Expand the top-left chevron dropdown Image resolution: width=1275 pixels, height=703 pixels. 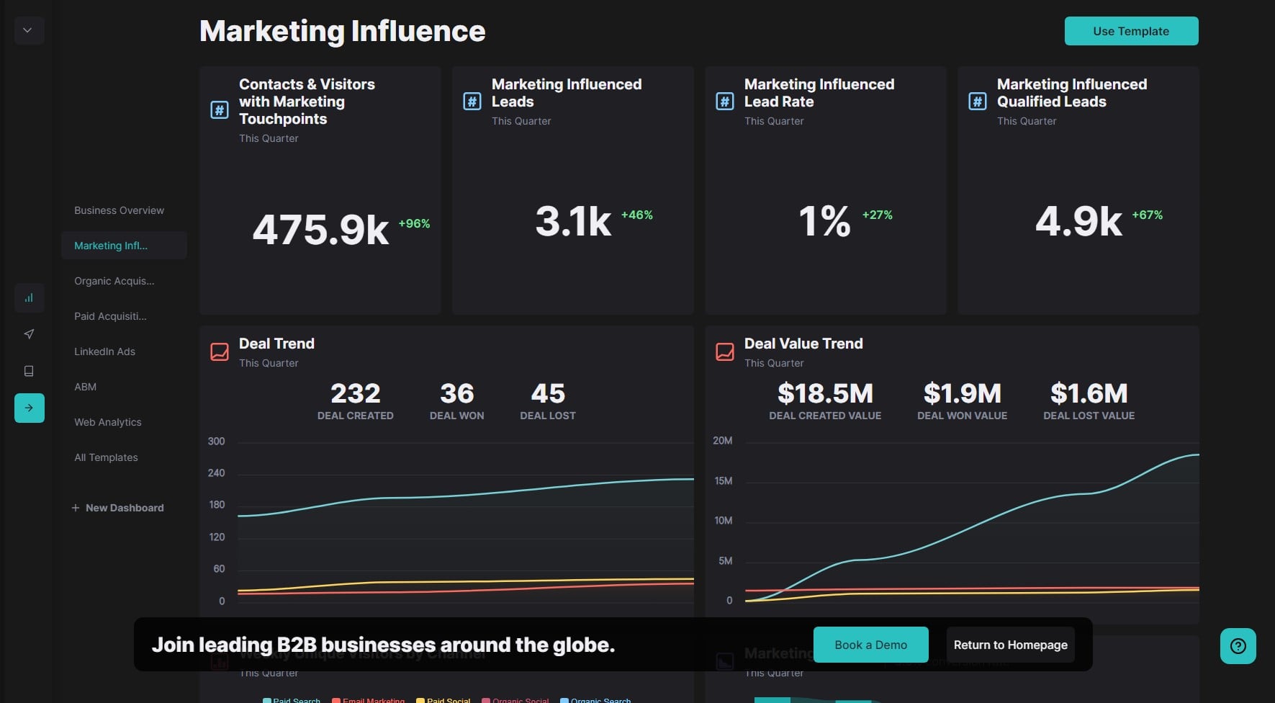[x=27, y=31]
